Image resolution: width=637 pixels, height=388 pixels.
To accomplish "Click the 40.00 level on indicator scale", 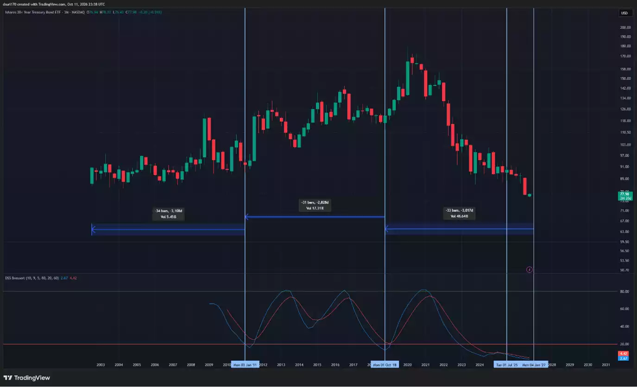I will (x=624, y=327).
